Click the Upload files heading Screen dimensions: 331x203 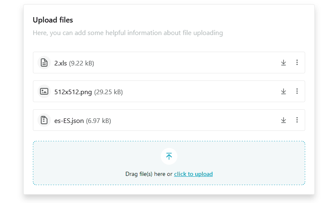pos(53,20)
